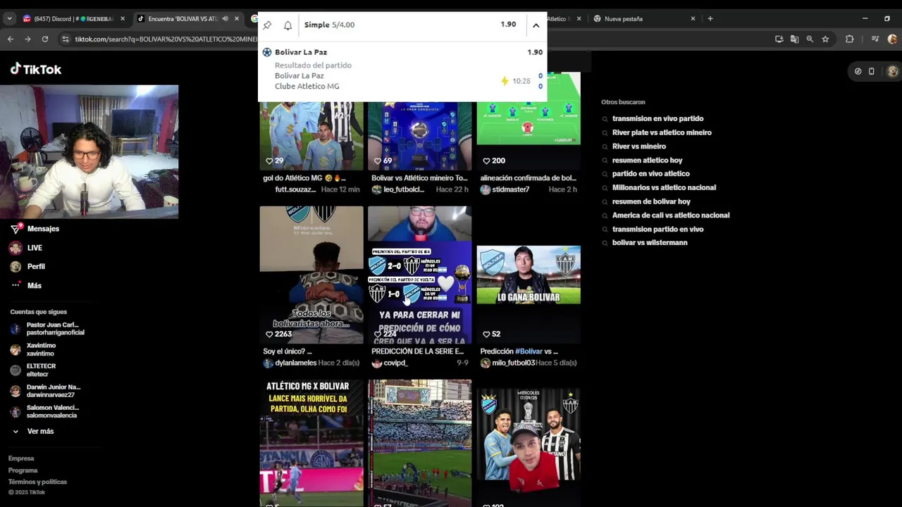Close the Nueva pestaña tab
The image size is (902, 507).
tap(693, 19)
